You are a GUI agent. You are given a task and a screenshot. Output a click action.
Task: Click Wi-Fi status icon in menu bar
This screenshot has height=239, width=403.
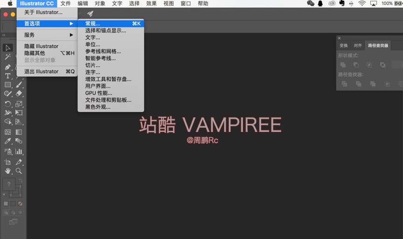coord(362,3)
